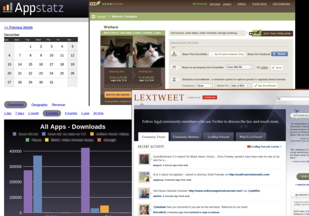Viewport: 309px width, 216px height.
Task: Switch to the Community Members tab
Action: point(186,137)
